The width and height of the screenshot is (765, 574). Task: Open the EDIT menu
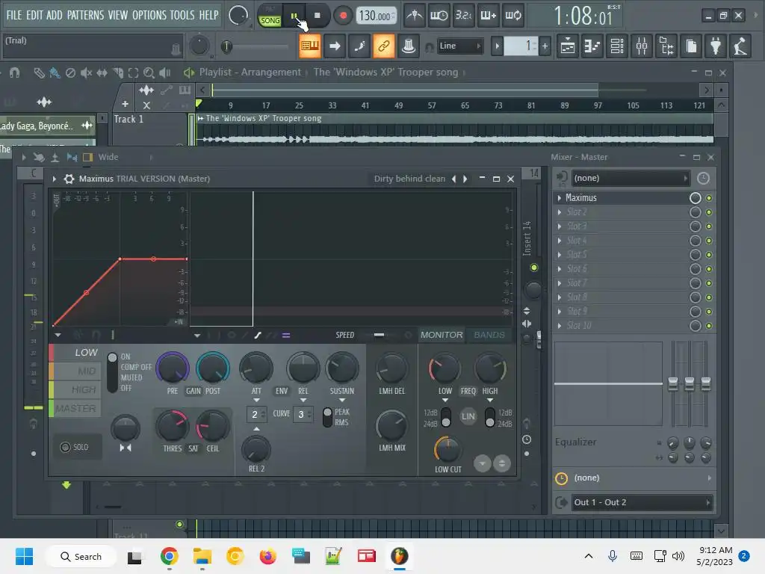point(34,15)
